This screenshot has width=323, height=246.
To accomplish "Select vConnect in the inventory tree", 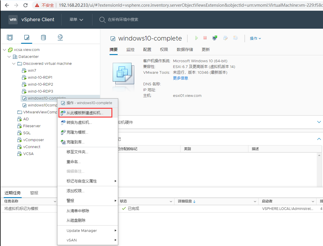I will [32, 147].
